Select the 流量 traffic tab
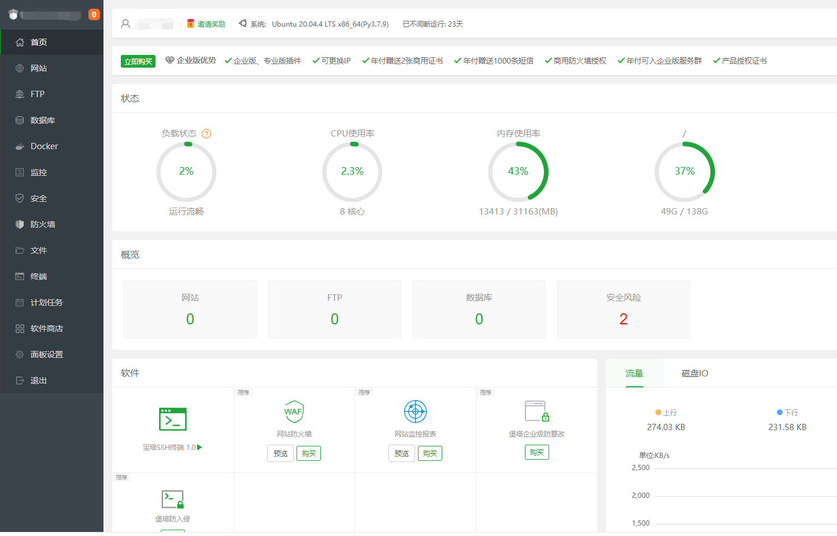The width and height of the screenshot is (837, 536). pos(634,374)
